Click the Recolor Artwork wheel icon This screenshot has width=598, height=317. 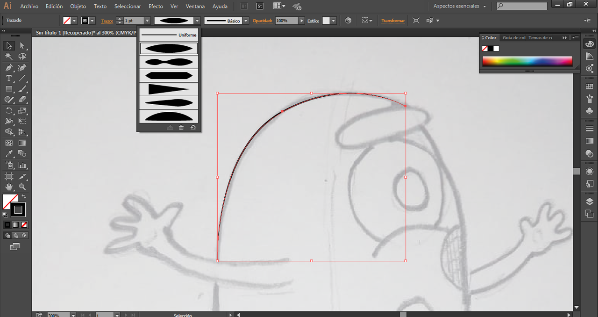[348, 21]
